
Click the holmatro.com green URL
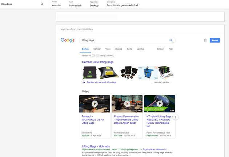(x=111, y=149)
